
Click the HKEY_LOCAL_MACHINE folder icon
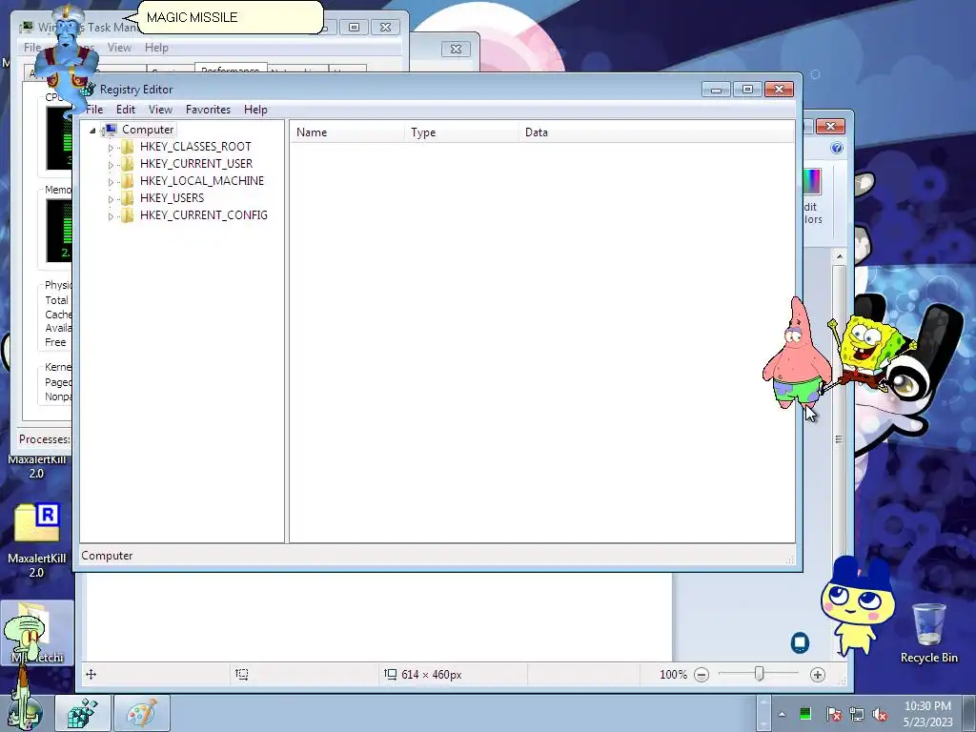point(127,181)
